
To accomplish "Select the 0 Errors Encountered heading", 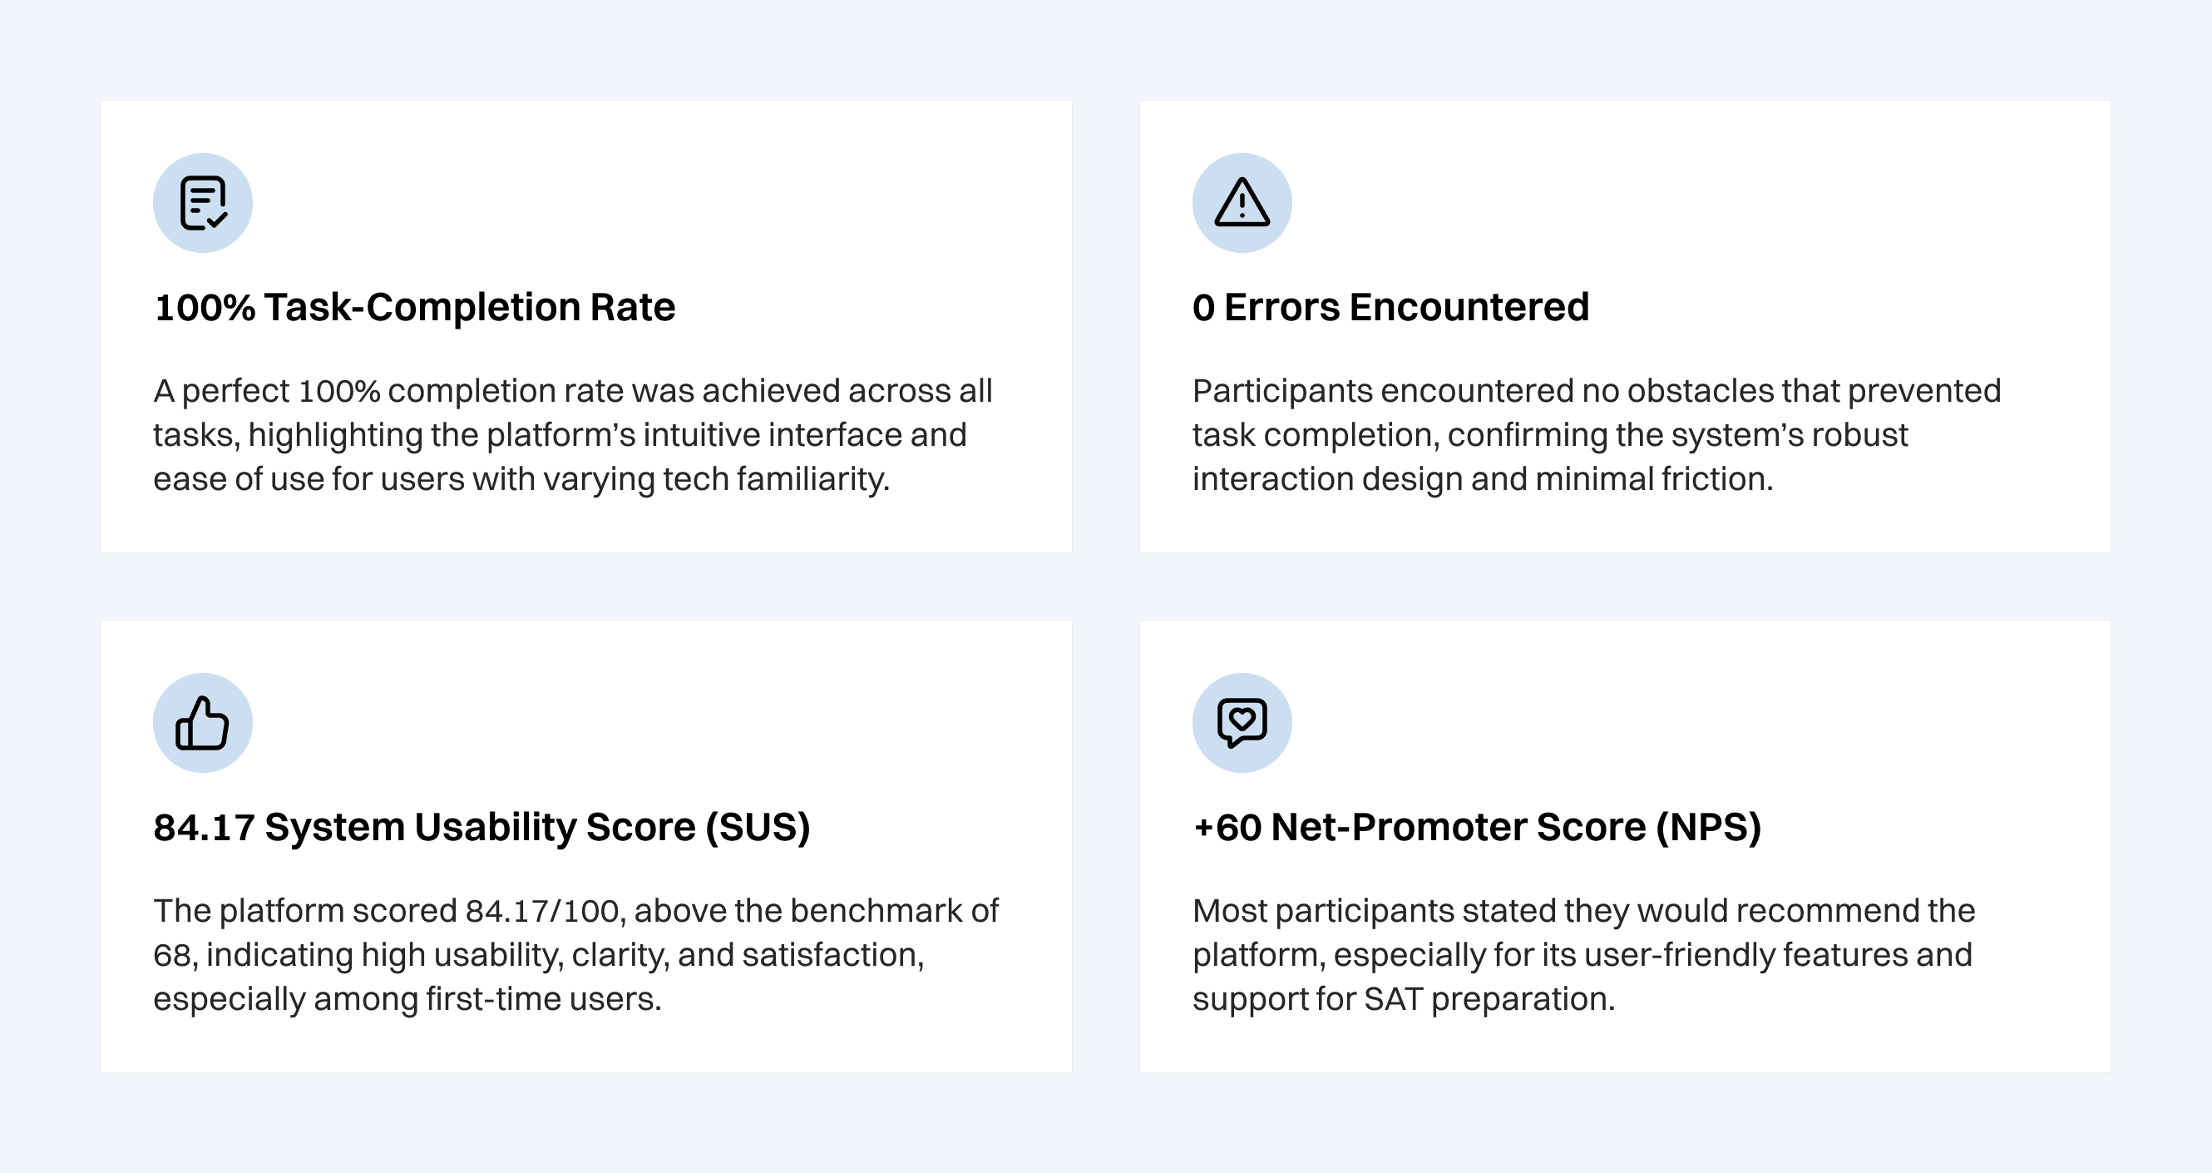I will [1390, 307].
